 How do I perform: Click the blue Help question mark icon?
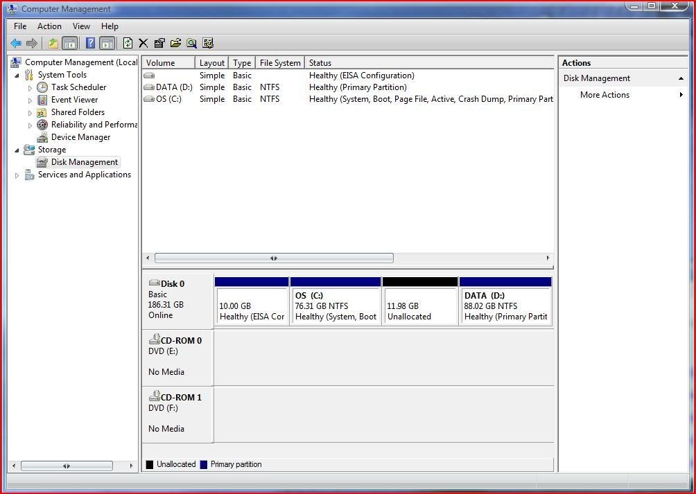(x=91, y=43)
